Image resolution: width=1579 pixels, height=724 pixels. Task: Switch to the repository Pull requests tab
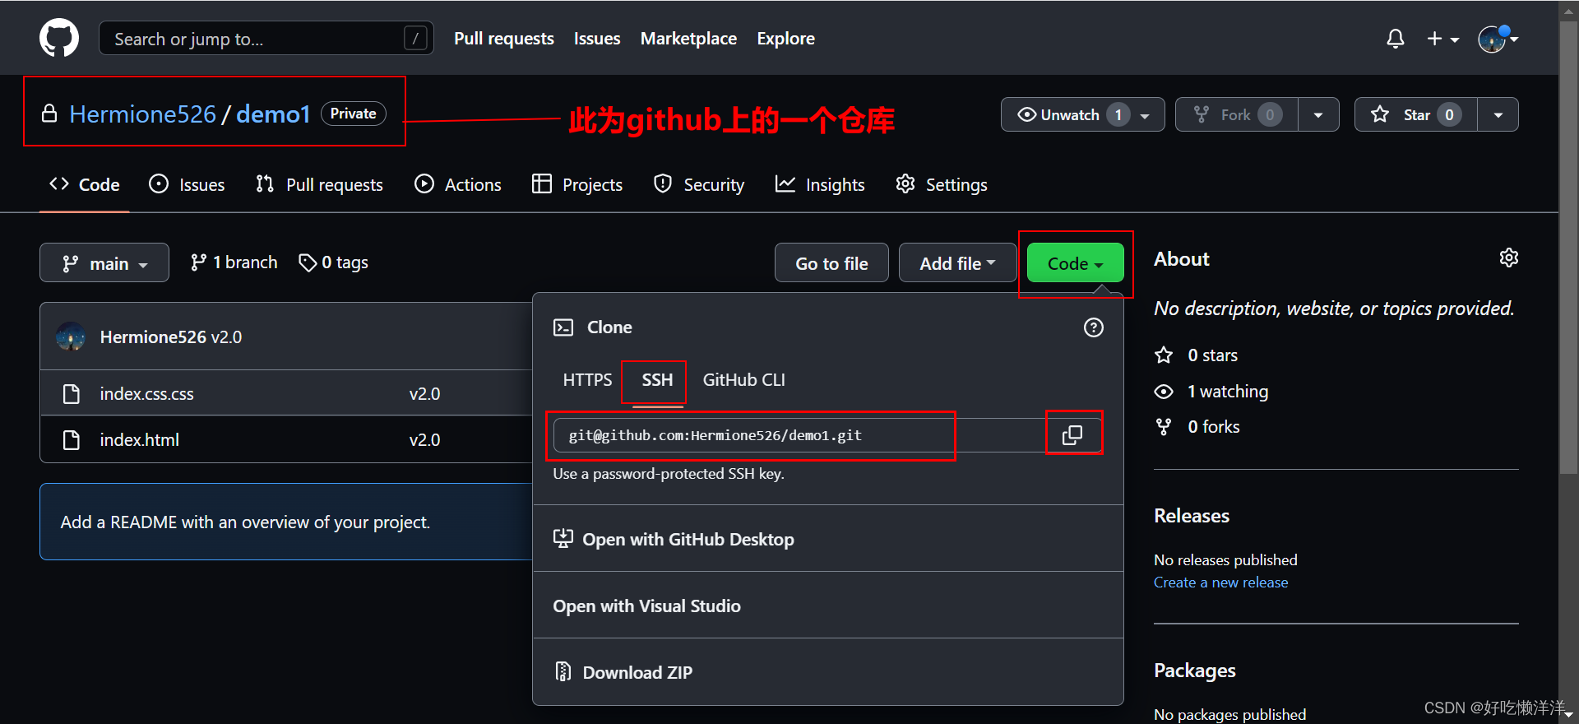[319, 184]
